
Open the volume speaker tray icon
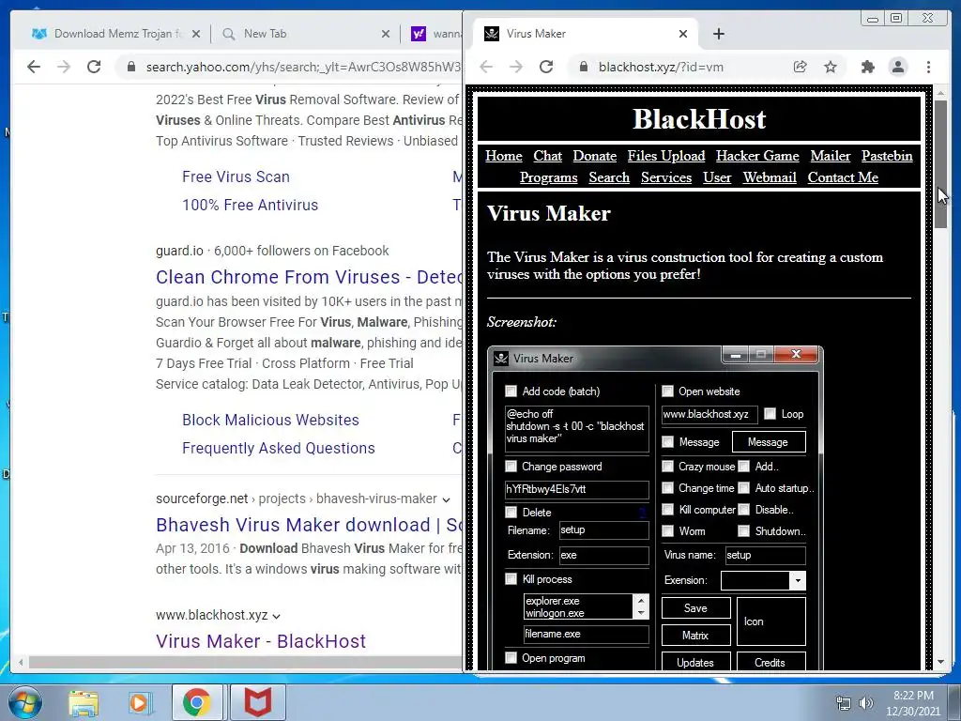coord(866,703)
